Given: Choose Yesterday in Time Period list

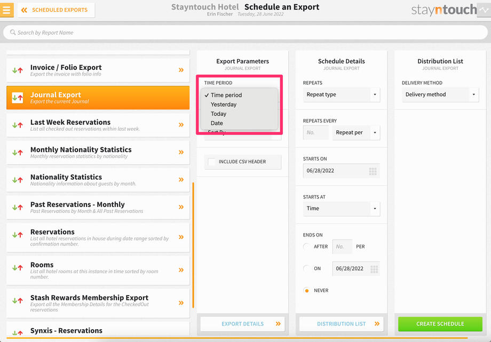Looking at the screenshot, I should 239,104.
